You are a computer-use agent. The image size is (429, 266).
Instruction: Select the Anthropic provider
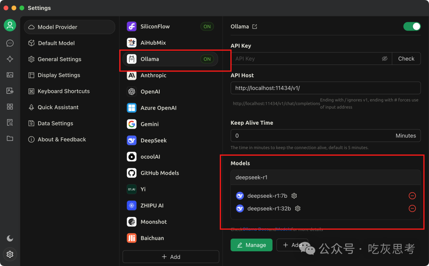170,75
